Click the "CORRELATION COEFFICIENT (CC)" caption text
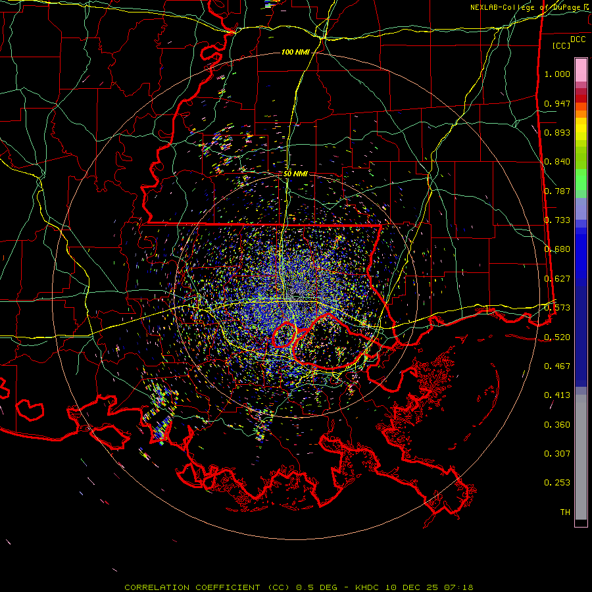 pyautogui.click(x=208, y=587)
